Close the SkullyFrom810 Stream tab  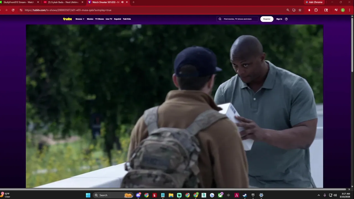click(38, 2)
